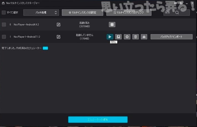Click the 起動済み (2070MB) status text
This screenshot has height=127, width=197.
coord(84,25)
